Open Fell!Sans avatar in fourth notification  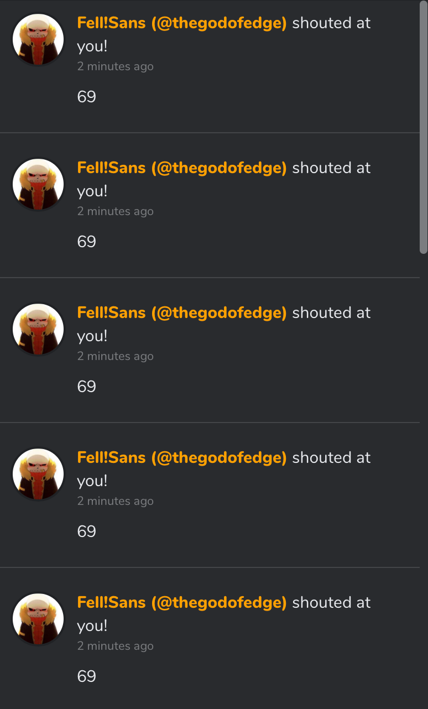pos(38,475)
